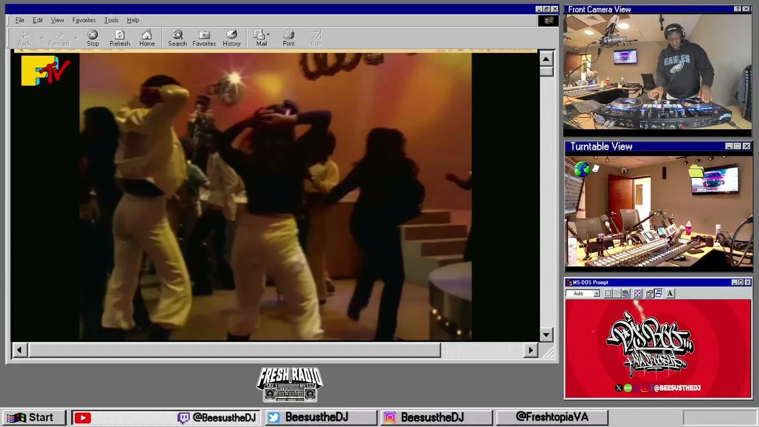Click the grayed-out Back button
759x427 pixels.
click(x=24, y=38)
